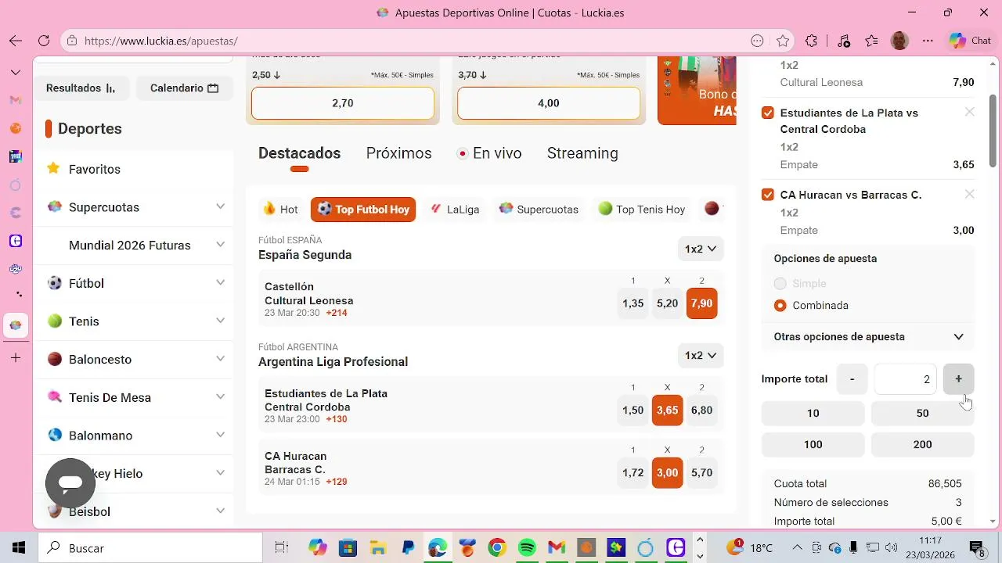This screenshot has height=563, width=1002.
Task: Select the Combinada bet option
Action: click(780, 306)
